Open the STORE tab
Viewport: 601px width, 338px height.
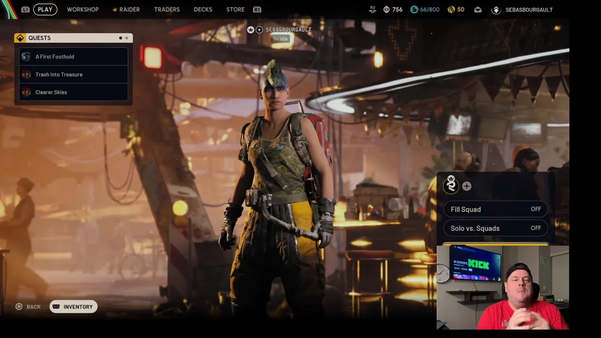(x=235, y=9)
